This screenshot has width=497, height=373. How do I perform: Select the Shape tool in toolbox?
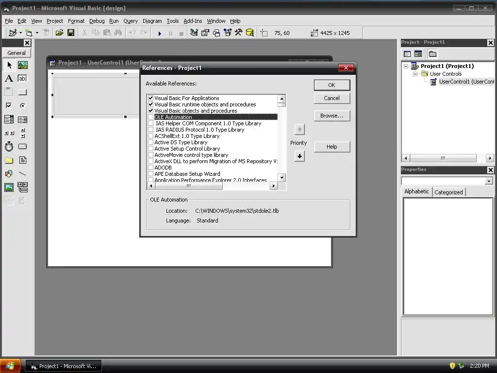pos(9,174)
